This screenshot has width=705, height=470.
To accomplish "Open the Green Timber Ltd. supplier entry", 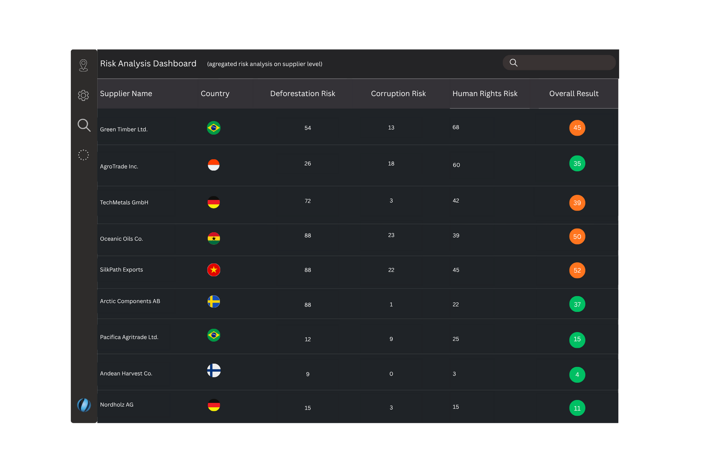I will [124, 129].
